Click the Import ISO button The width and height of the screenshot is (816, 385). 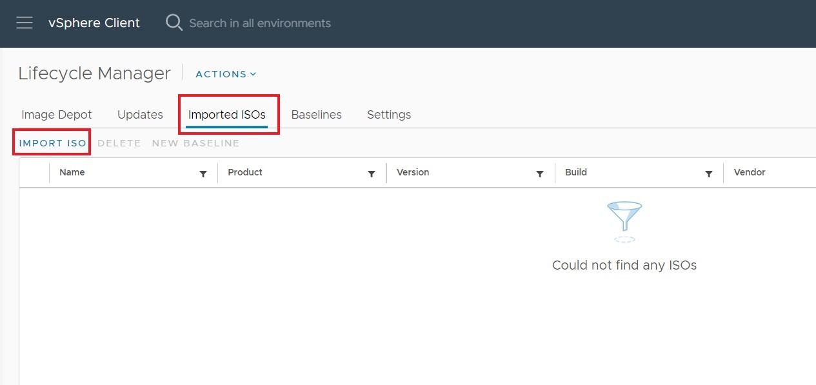point(52,143)
